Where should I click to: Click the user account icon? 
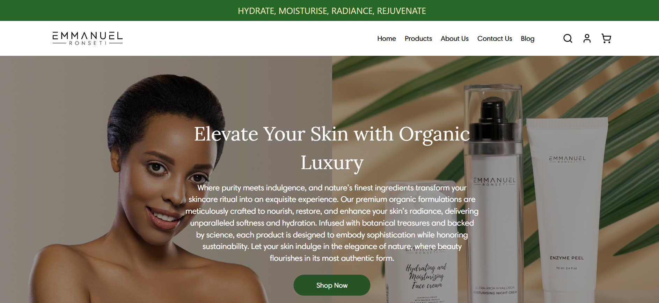click(587, 38)
